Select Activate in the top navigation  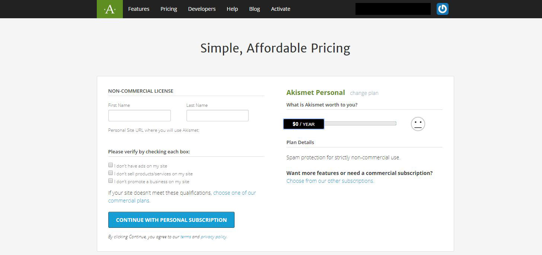click(x=281, y=9)
